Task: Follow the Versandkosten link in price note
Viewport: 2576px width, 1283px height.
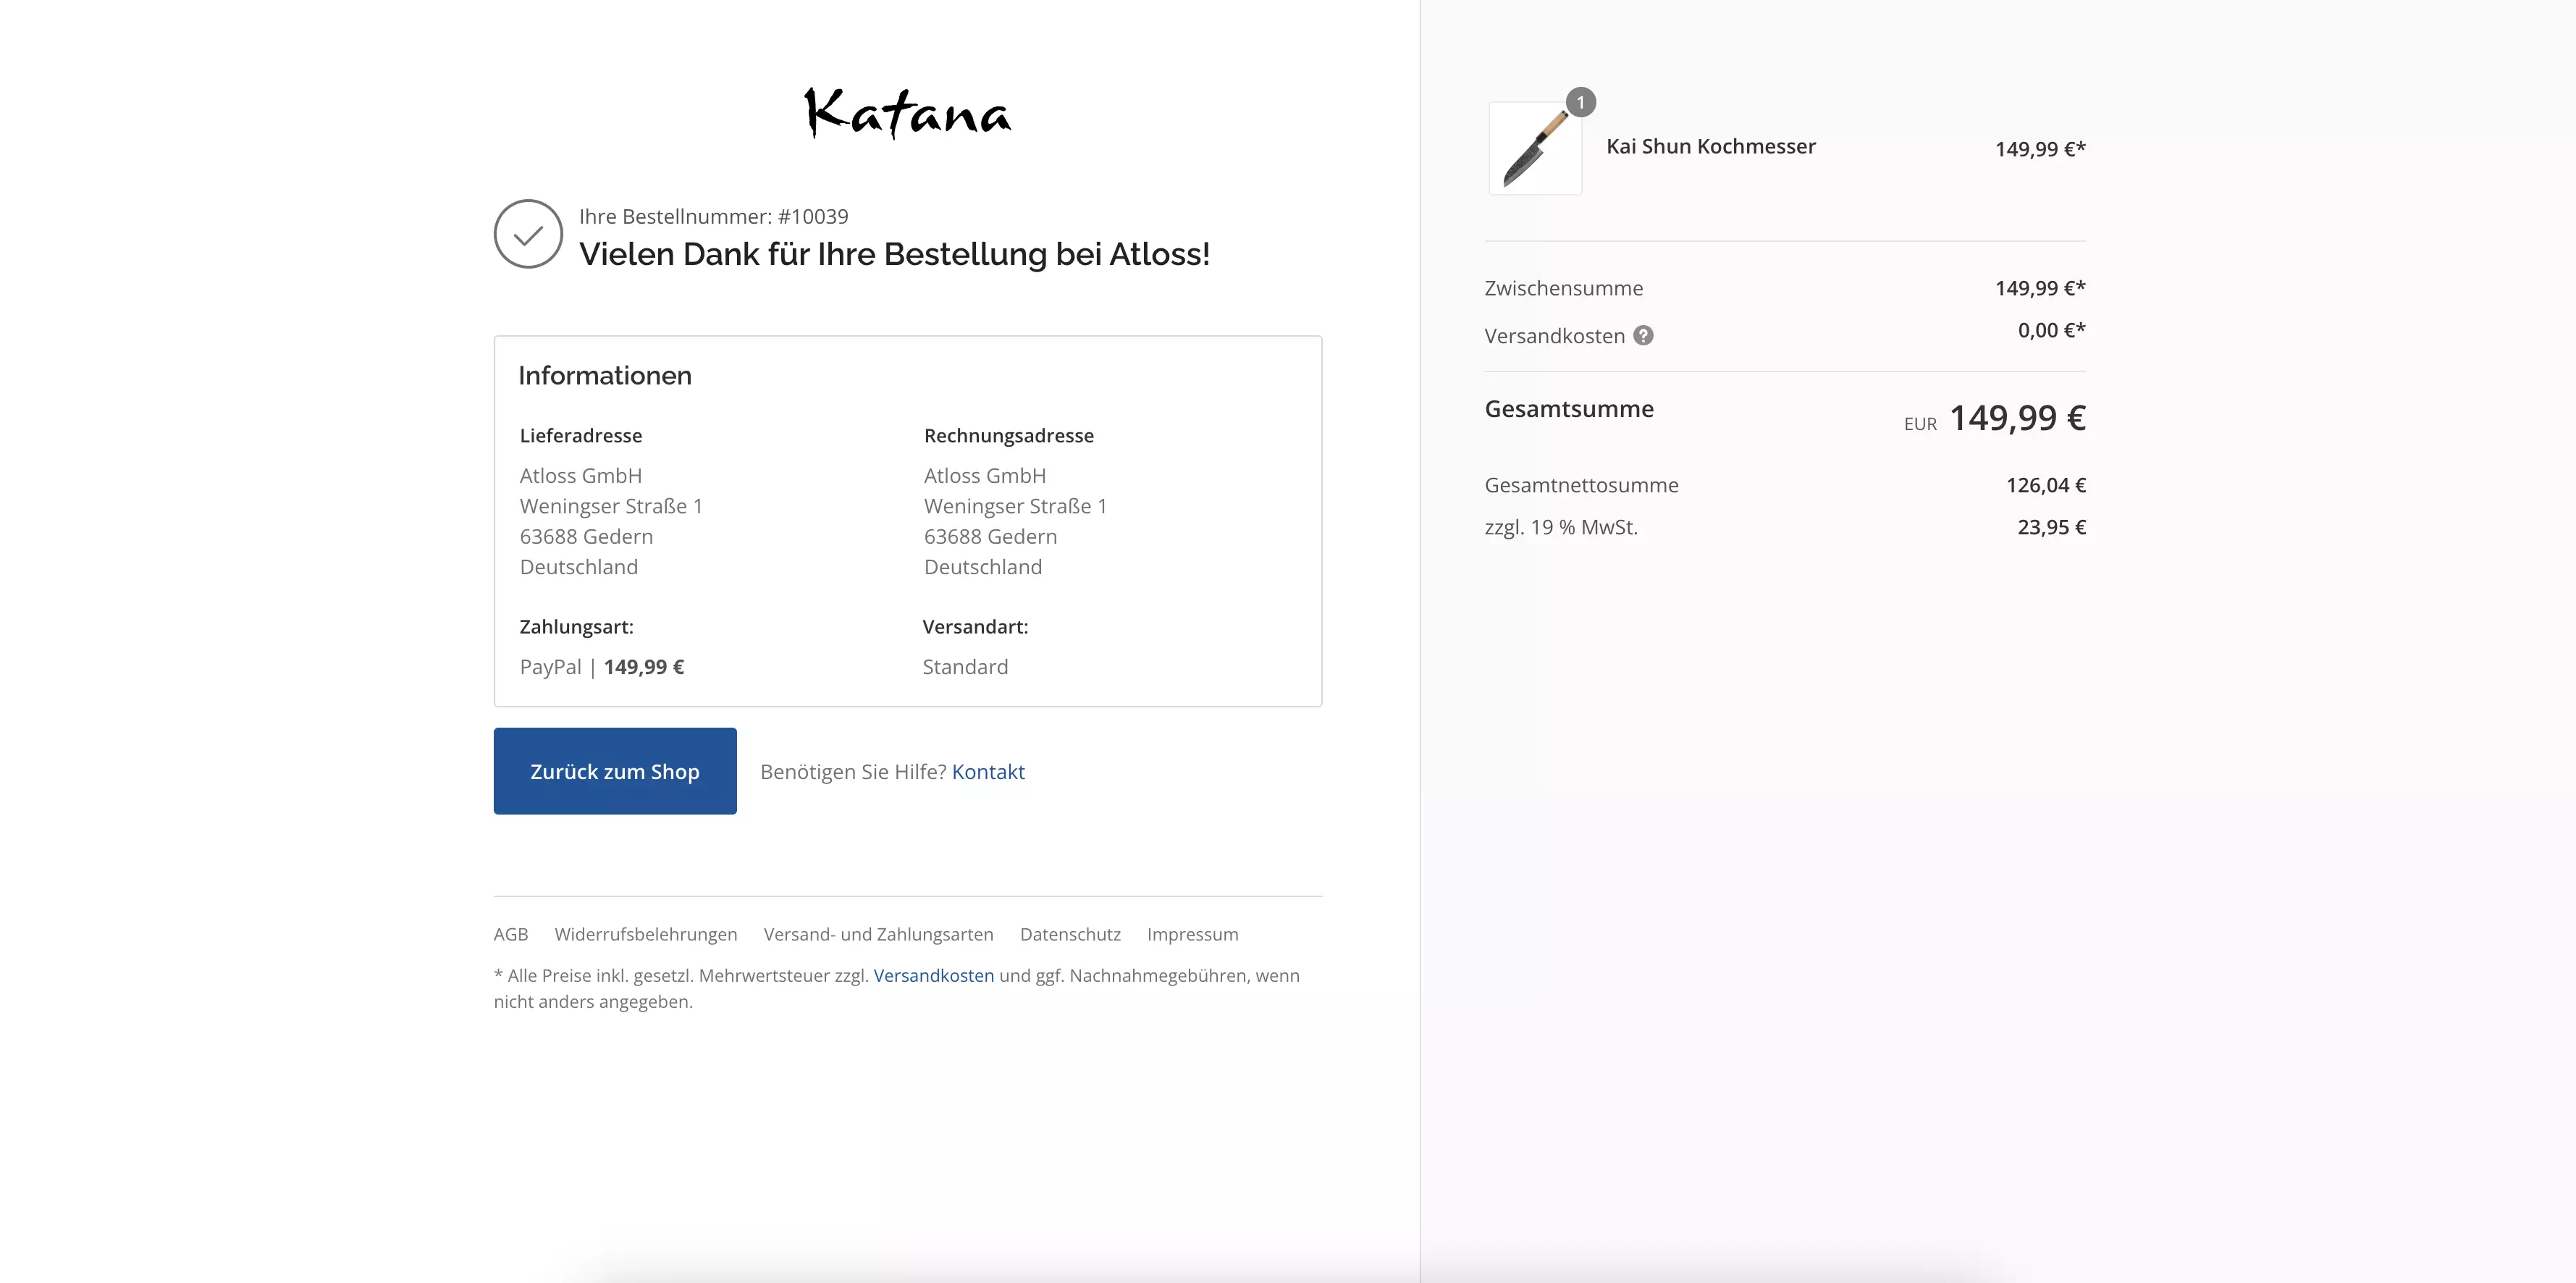Action: [x=934, y=975]
